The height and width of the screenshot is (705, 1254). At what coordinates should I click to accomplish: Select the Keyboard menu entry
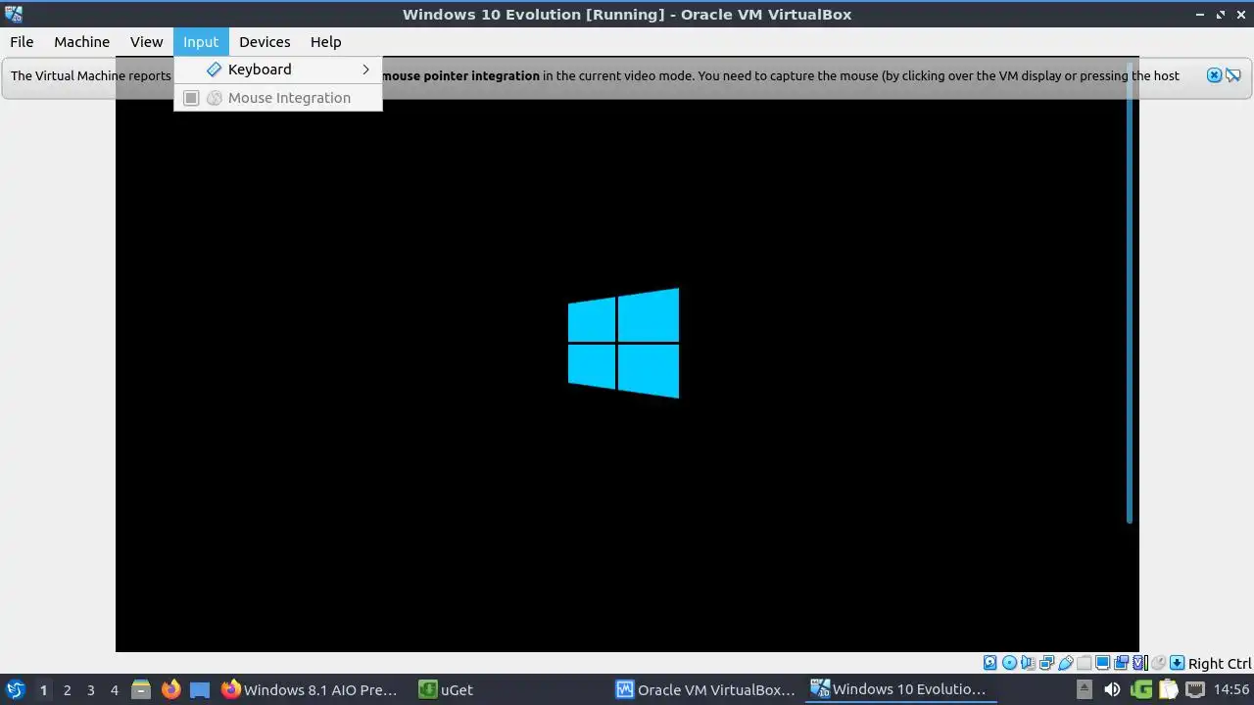[278, 70]
